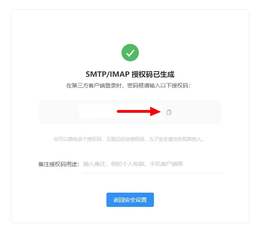Click the heading SMTP/IMAP 授权码已生成
This screenshot has width=260, height=235.
pyautogui.click(x=130, y=74)
